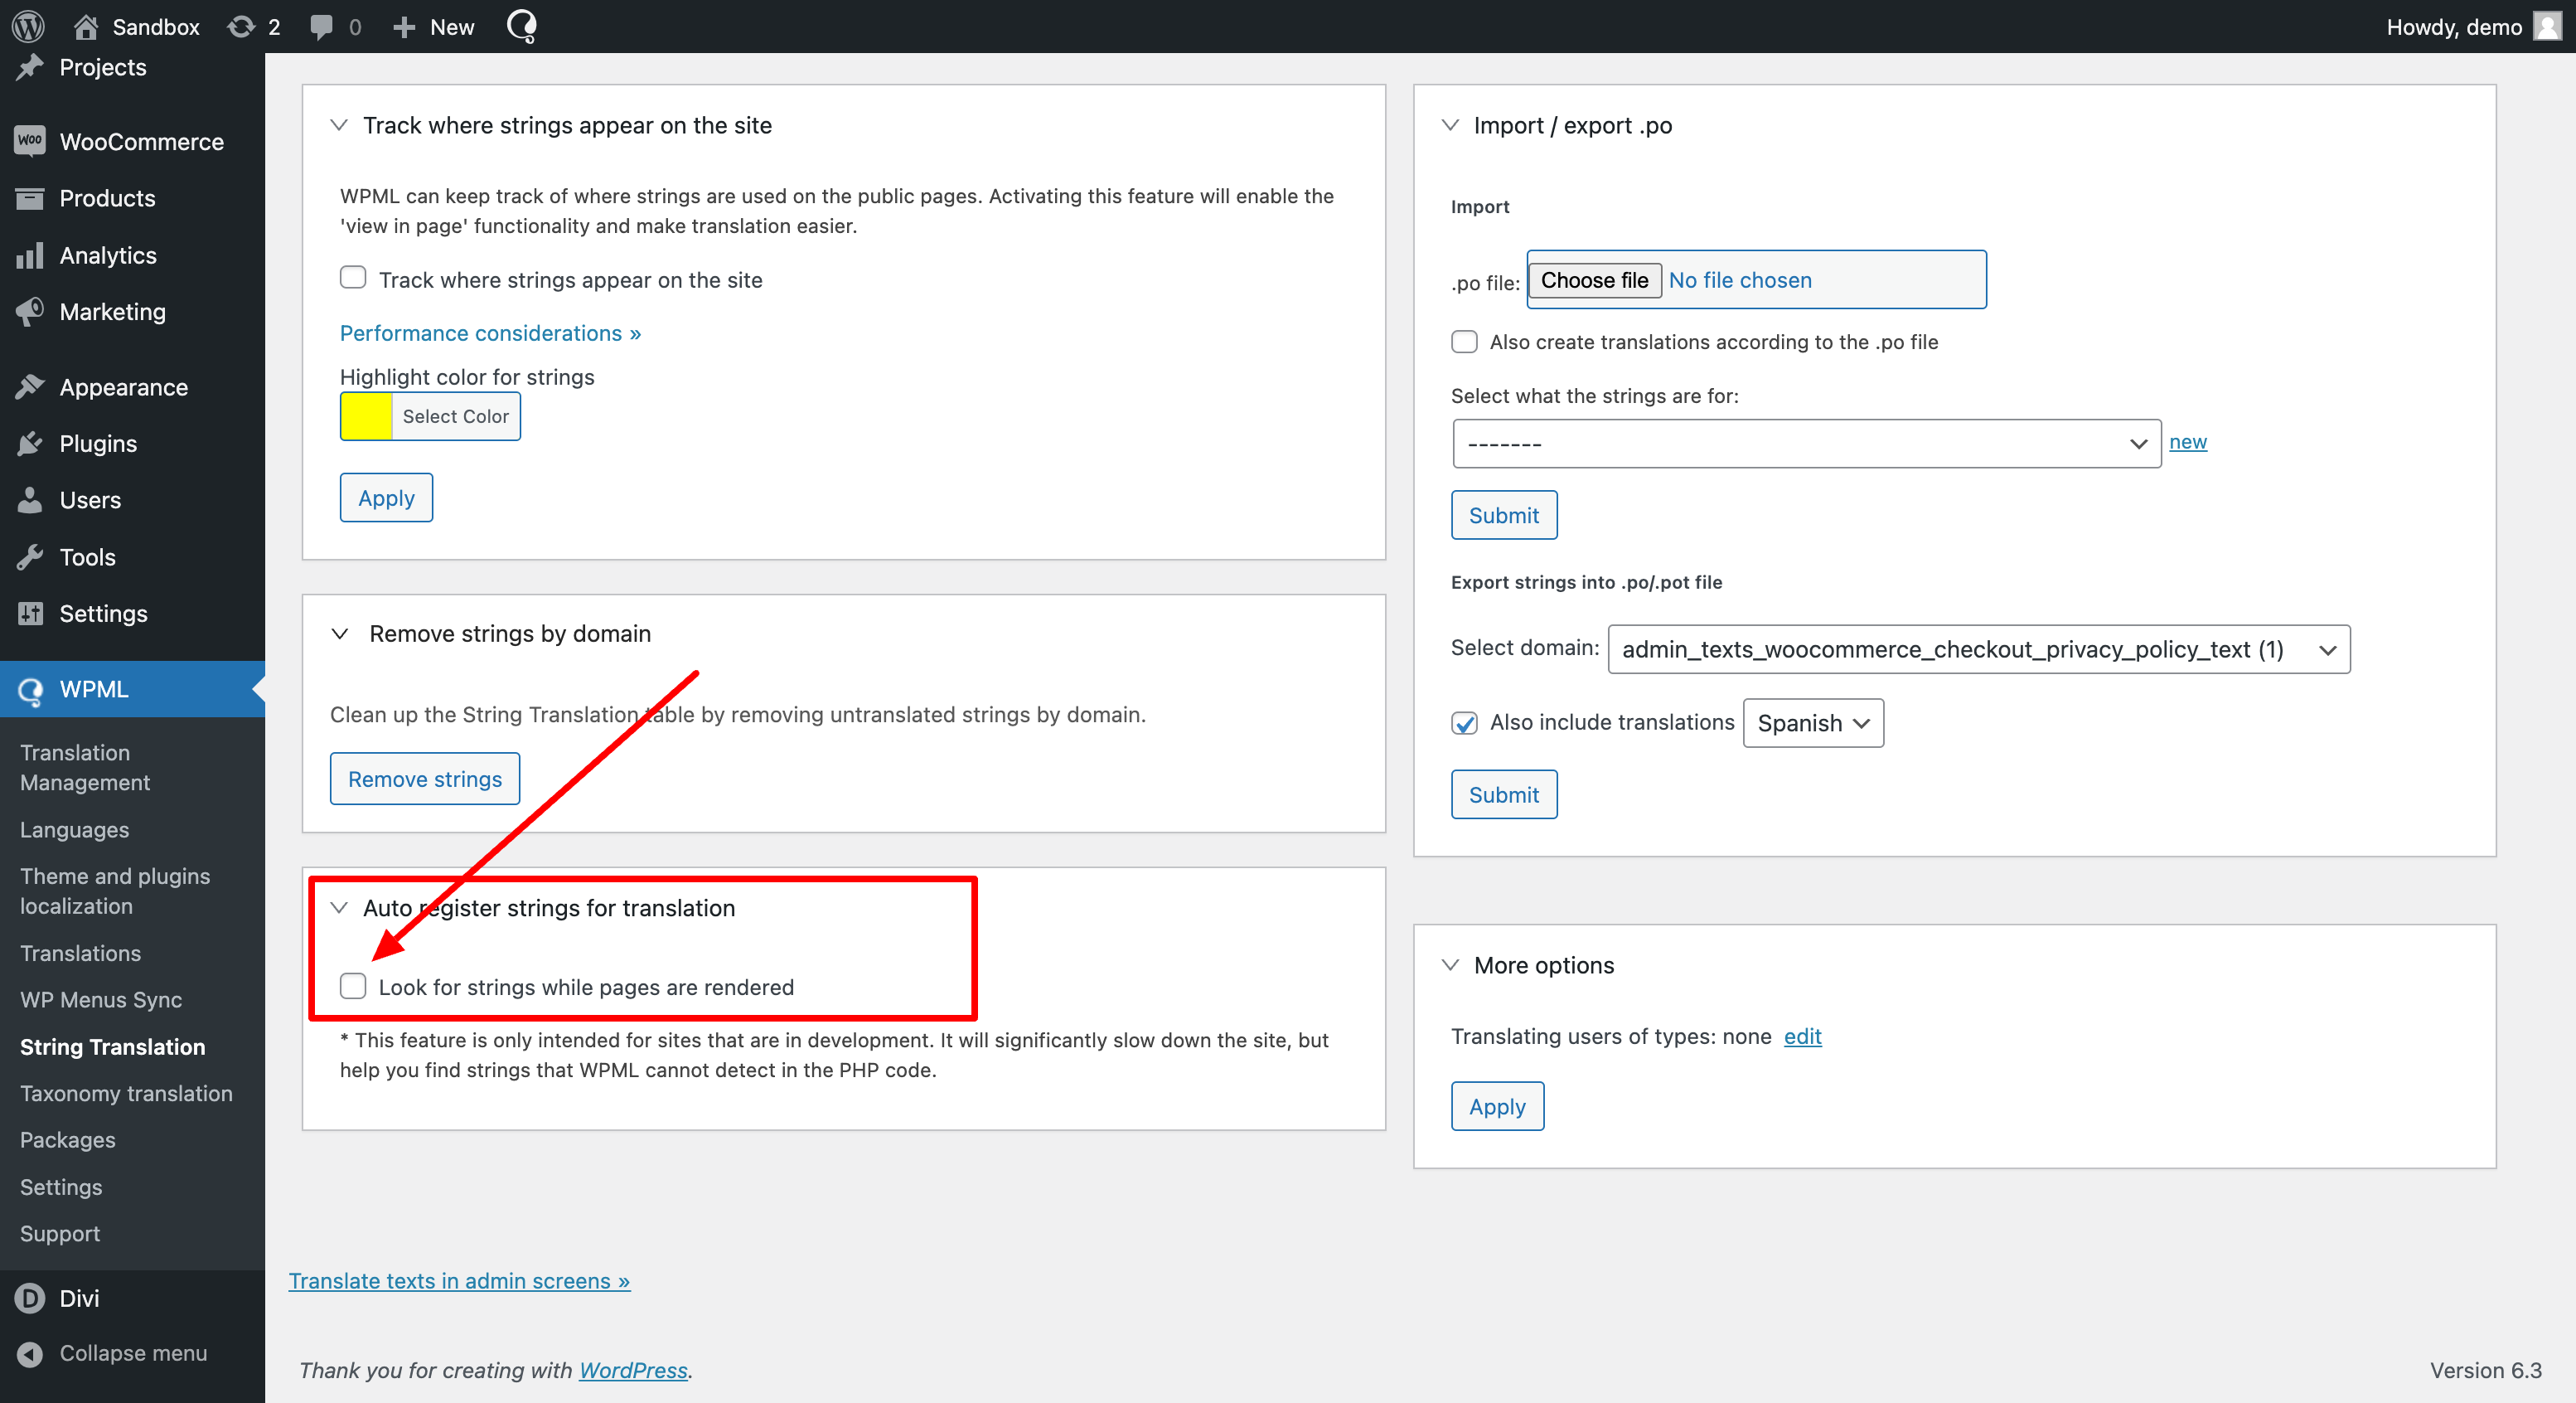The width and height of the screenshot is (2576, 1403).
Task: Open the WordPress logo menu
Action: point(28,26)
